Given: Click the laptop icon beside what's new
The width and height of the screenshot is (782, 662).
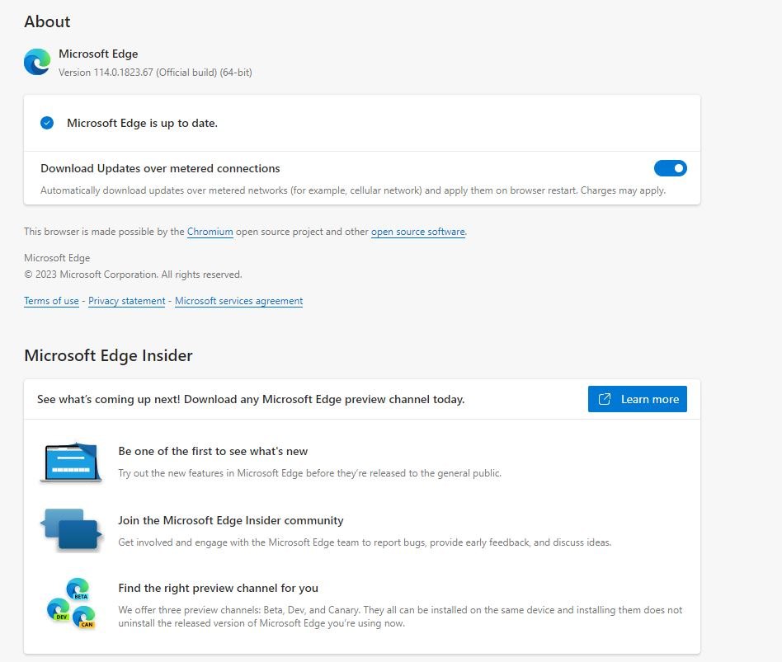Looking at the screenshot, I should tap(70, 462).
